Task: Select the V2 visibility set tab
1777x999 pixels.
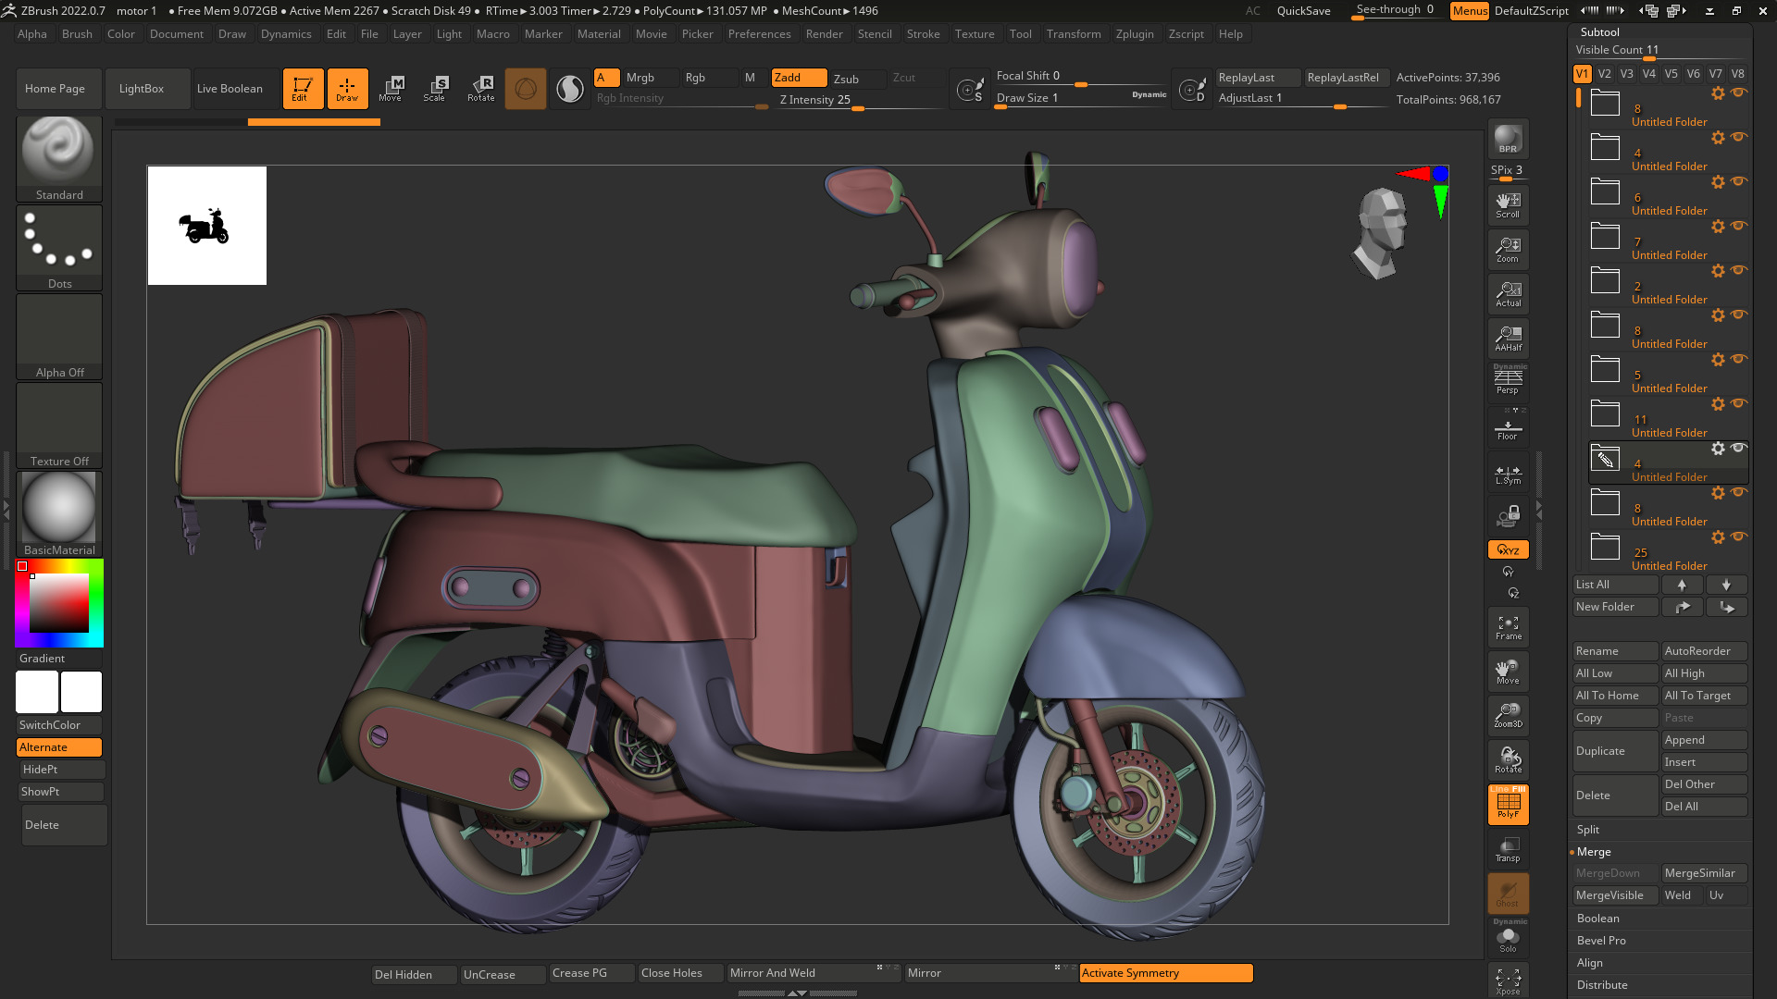Action: point(1605,74)
